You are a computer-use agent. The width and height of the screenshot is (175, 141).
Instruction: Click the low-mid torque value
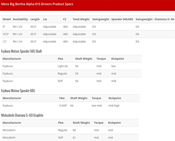coord(96,105)
